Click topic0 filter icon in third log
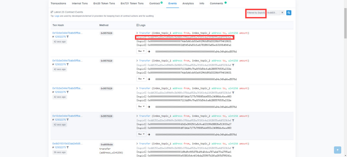This screenshot has width=347, height=157. pyautogui.click(x=233, y=93)
